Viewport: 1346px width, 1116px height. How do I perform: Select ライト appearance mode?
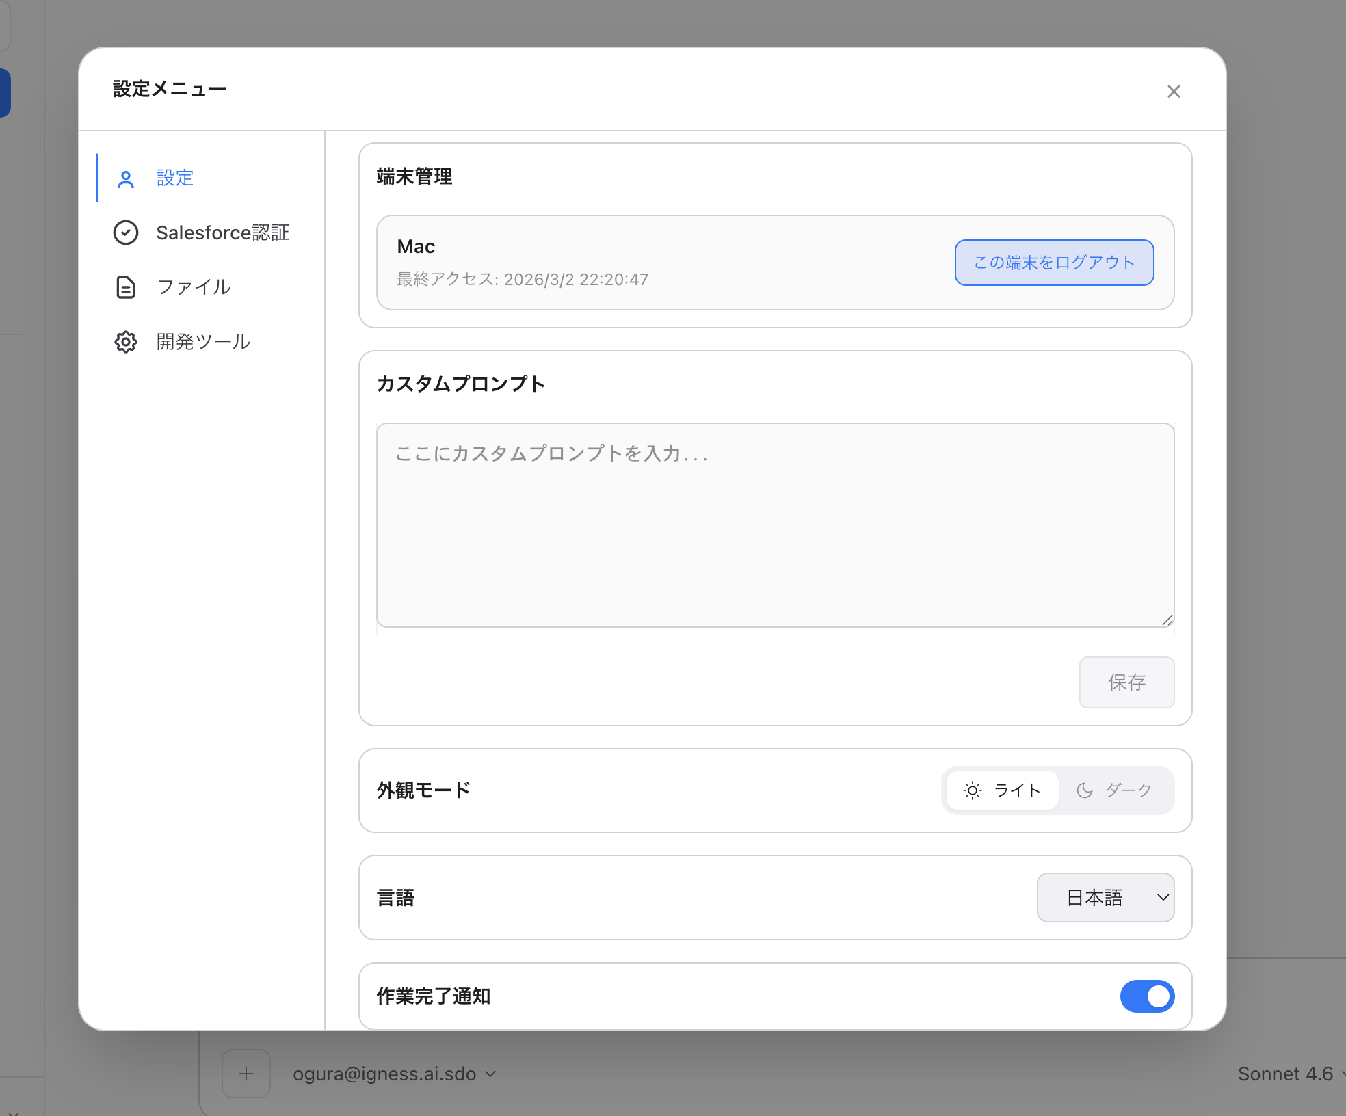1017,790
